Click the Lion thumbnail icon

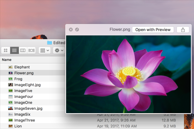(x=11, y=126)
